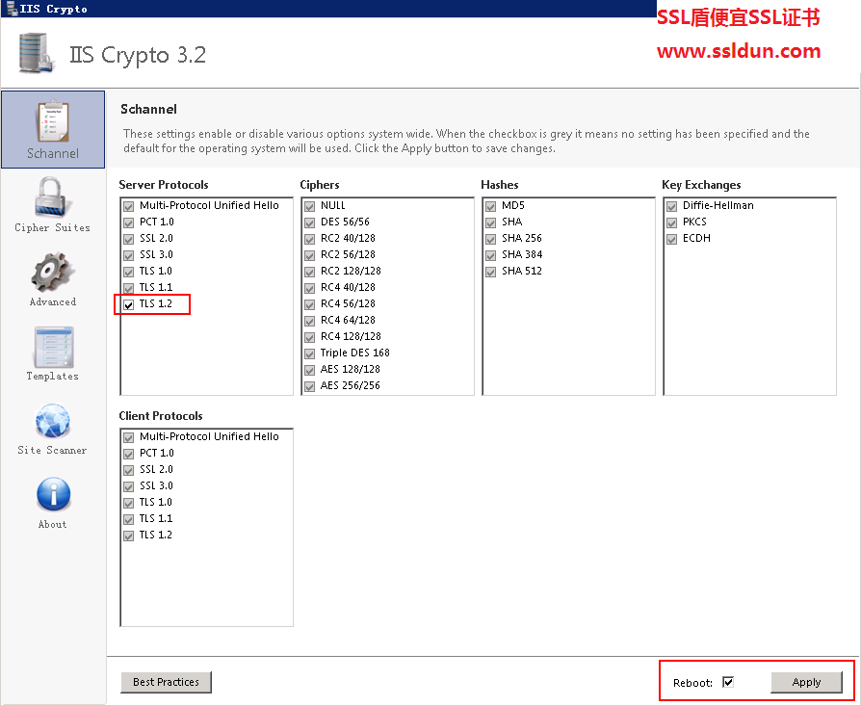Viewport: 861px width, 706px height.
Task: Apply the Schannel settings
Action: click(x=806, y=682)
